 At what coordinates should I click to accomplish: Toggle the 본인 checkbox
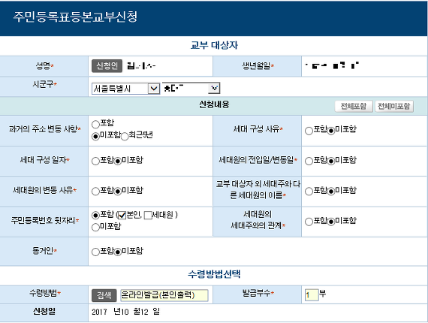click(x=122, y=216)
